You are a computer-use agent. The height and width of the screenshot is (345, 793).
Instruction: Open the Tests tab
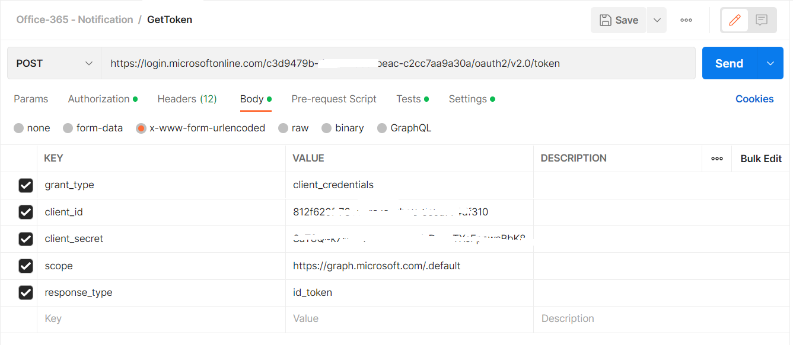[408, 99]
